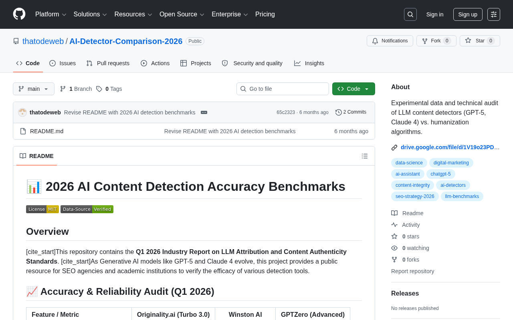View the 0 Tags link
This screenshot has height=320, width=513.
coord(109,89)
